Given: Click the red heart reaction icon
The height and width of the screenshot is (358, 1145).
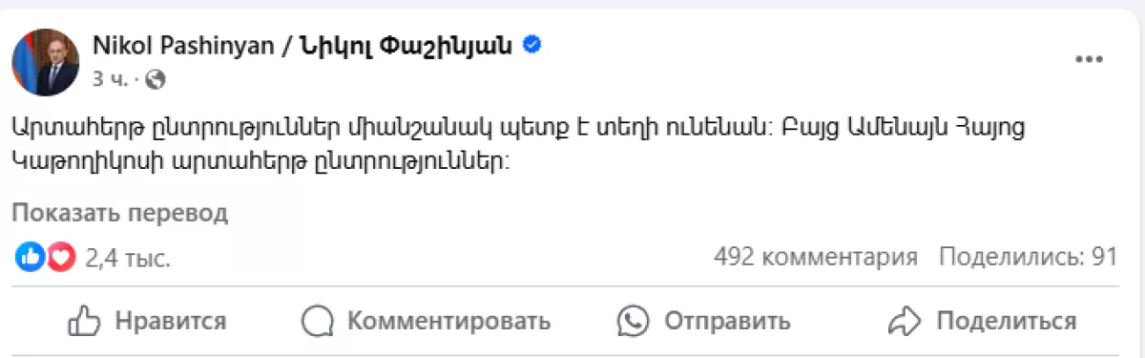Looking at the screenshot, I should 59,256.
